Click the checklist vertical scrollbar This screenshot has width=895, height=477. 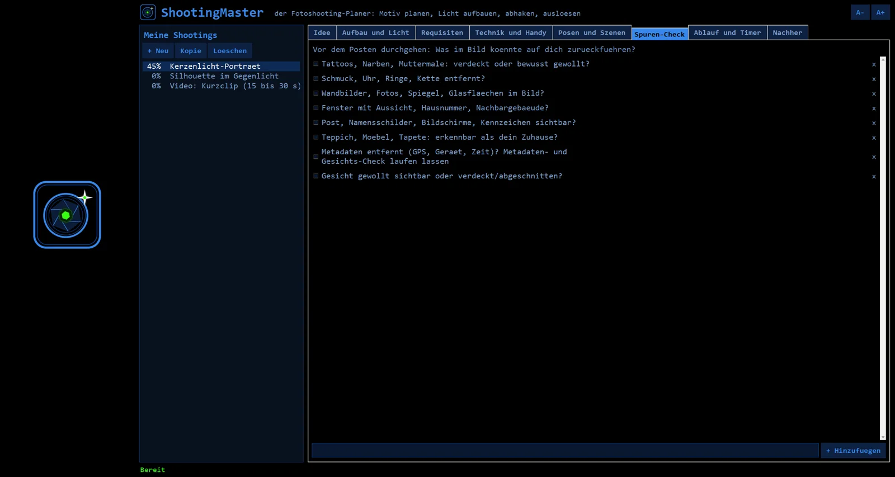[883, 248]
